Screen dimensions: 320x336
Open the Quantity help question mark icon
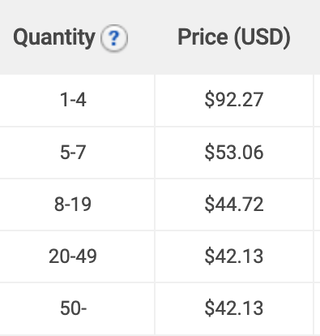(114, 38)
